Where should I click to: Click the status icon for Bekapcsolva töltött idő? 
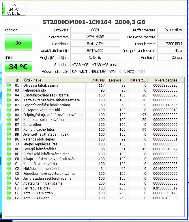coord(9,110)
